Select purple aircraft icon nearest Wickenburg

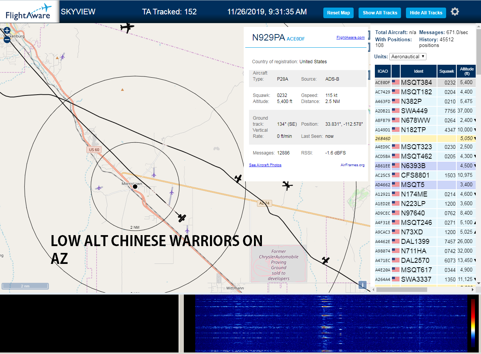(x=62, y=57)
